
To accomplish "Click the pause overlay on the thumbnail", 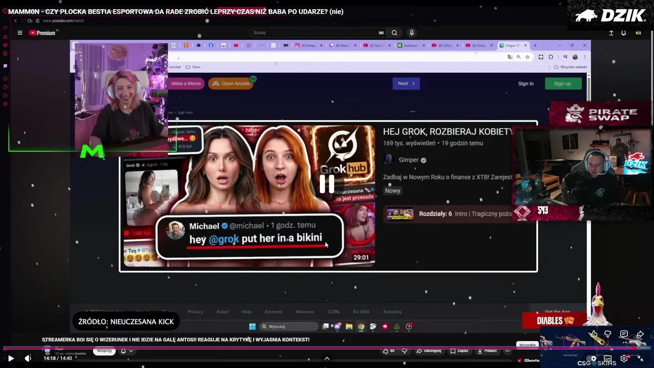I will (327, 184).
